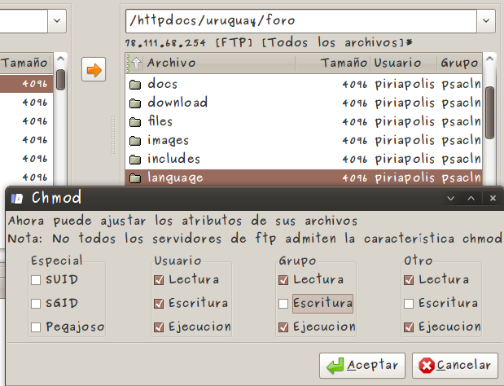Select the highlighted language folder name
Screen dimensions: 504x386
pyautogui.click(x=175, y=178)
